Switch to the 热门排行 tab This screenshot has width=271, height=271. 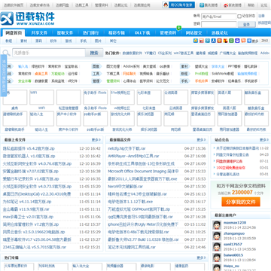(90, 33)
